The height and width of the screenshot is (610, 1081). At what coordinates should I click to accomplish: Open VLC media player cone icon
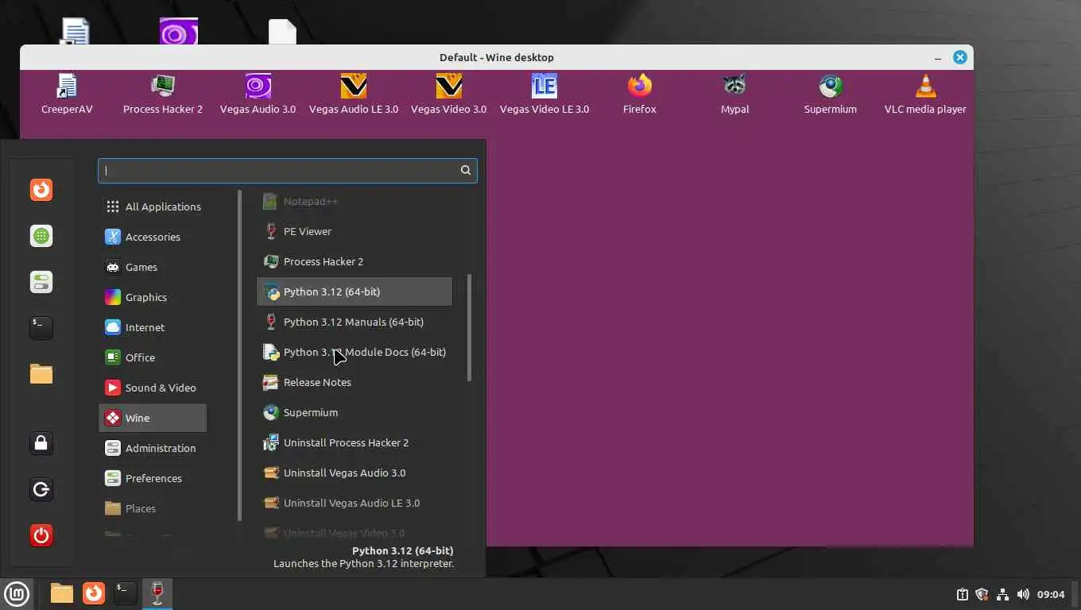click(x=925, y=94)
